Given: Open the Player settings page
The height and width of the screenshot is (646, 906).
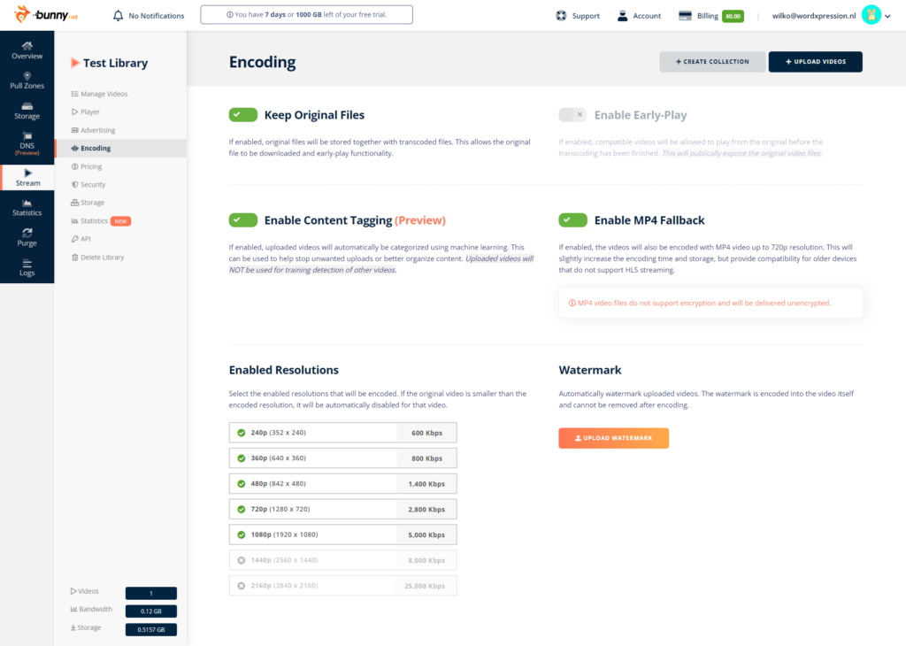Looking at the screenshot, I should 86,112.
